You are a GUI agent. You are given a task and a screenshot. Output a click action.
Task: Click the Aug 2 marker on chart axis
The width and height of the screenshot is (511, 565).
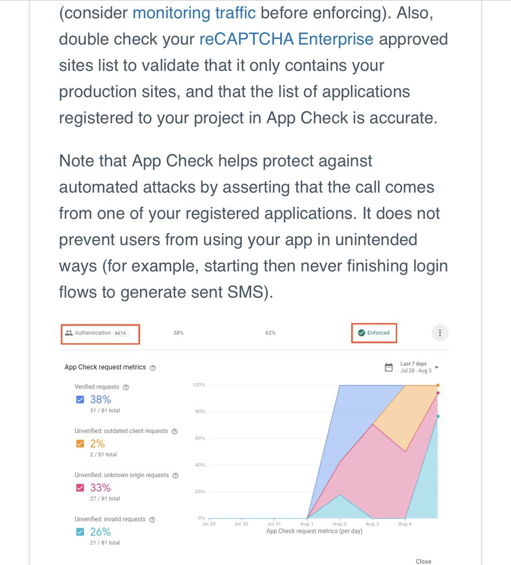coord(339,524)
